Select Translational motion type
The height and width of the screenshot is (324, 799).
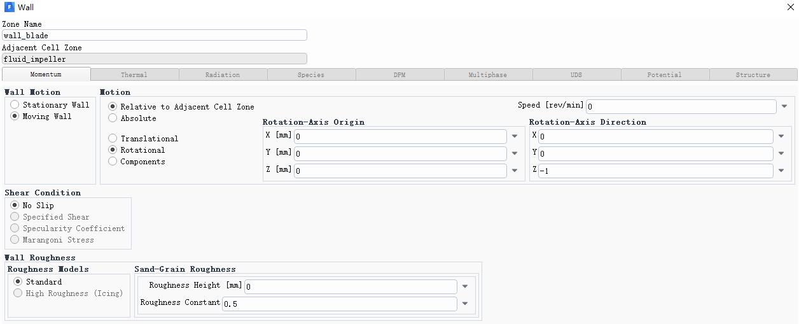pos(113,138)
